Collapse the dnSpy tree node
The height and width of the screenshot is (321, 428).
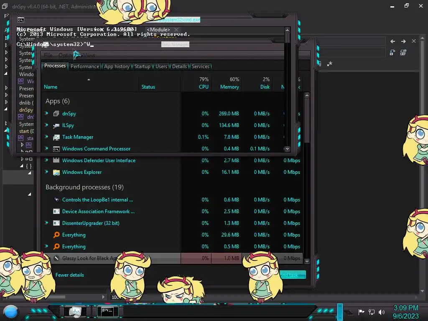(6, 109)
